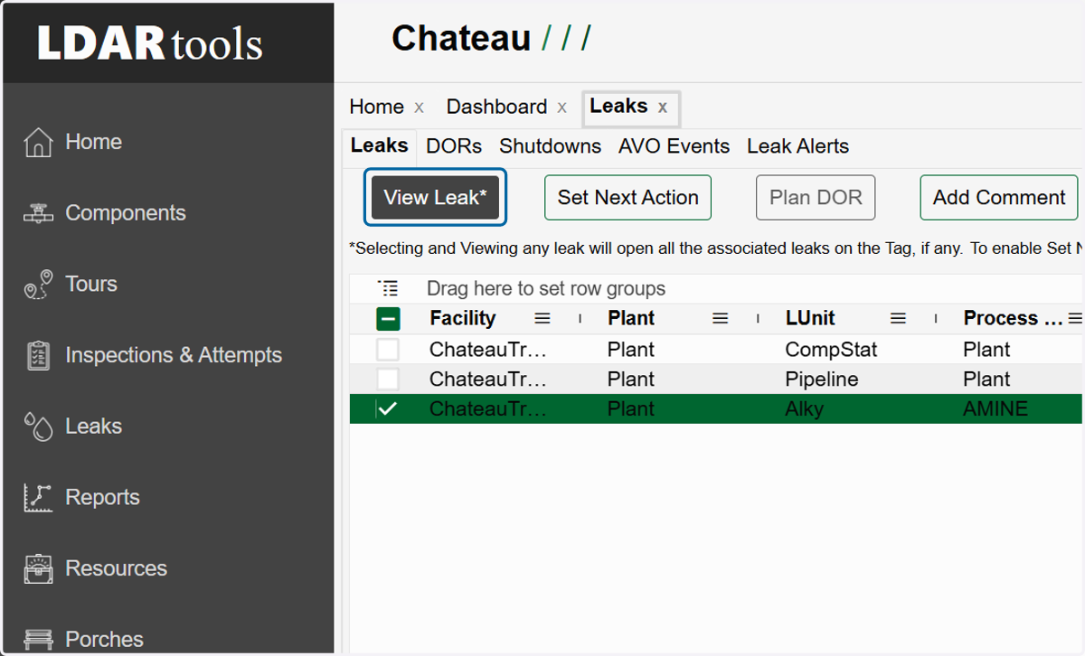The width and height of the screenshot is (1085, 656).
Task: Click the Chateau title heading
Action: click(461, 39)
